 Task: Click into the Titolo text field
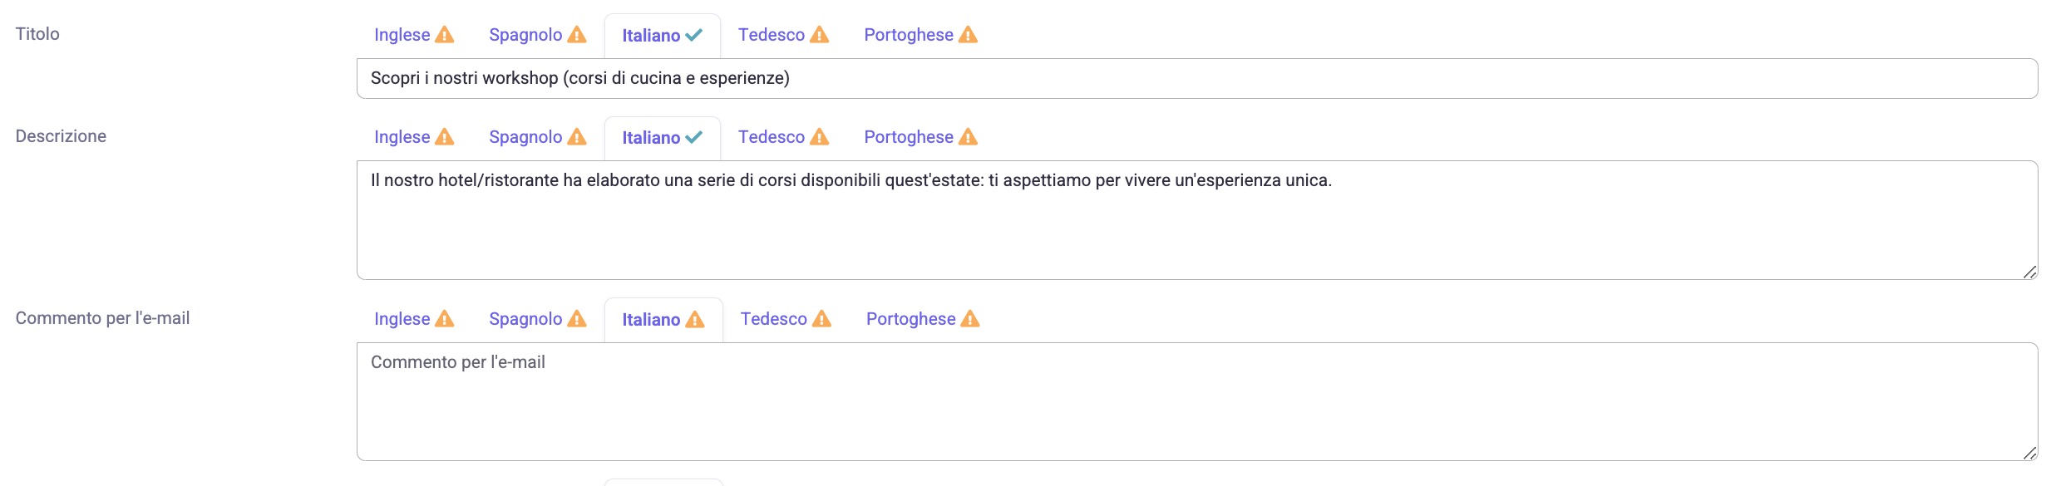[x=1197, y=78]
